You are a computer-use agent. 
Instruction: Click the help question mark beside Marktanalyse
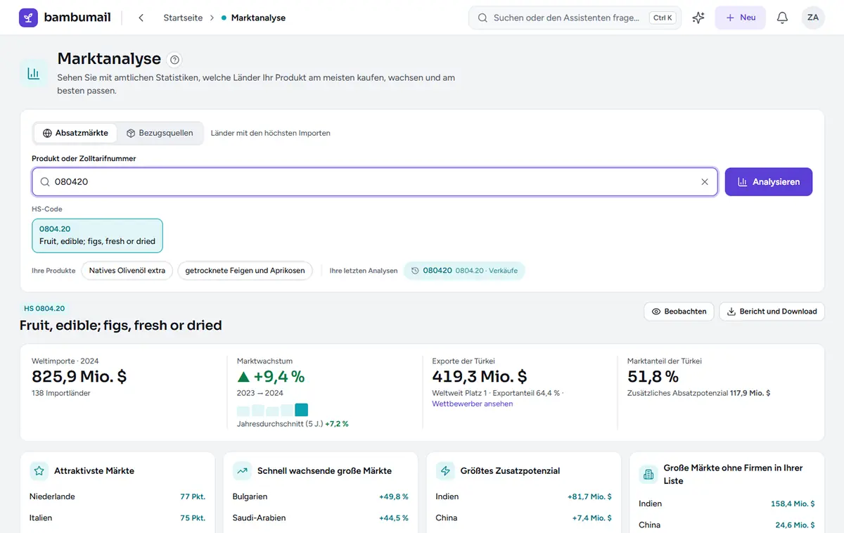[175, 60]
